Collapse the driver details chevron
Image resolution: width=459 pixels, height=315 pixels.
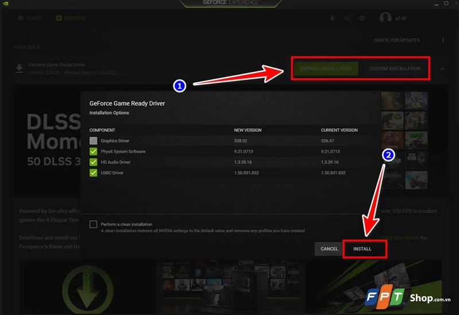tap(442, 69)
